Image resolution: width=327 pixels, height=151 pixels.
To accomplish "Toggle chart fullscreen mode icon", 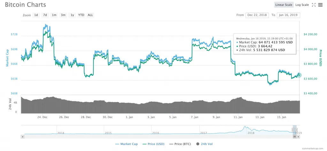I will [314, 5].
